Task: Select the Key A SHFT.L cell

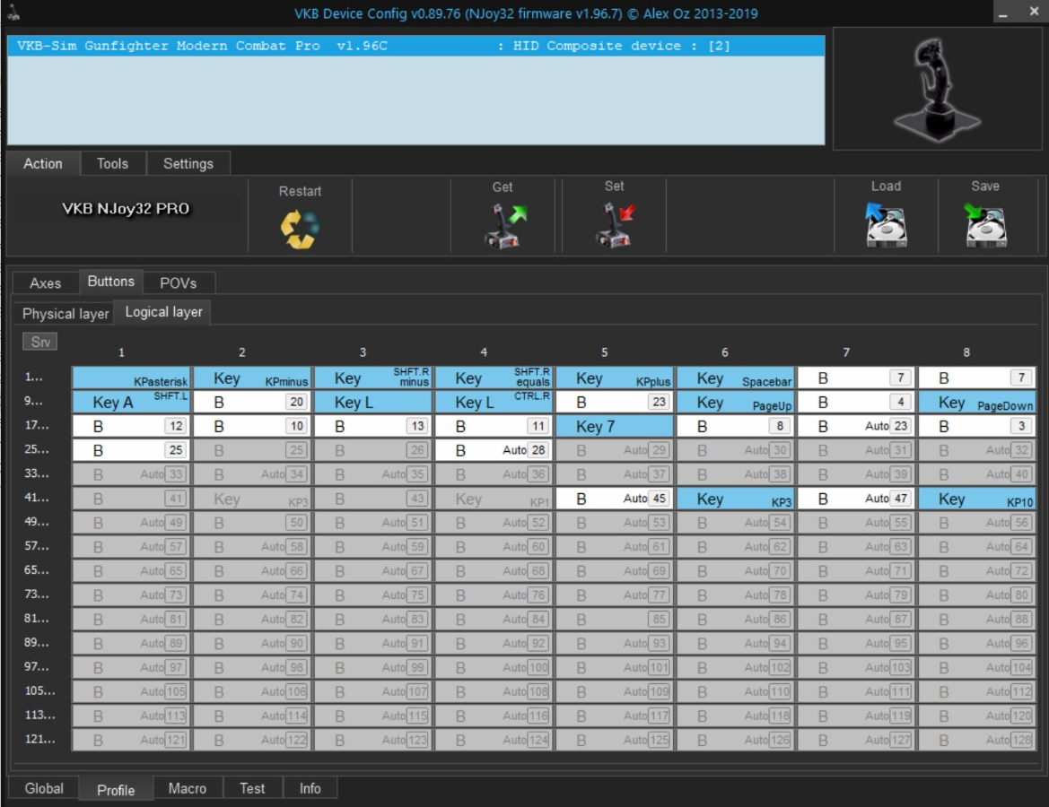Action: (x=131, y=402)
